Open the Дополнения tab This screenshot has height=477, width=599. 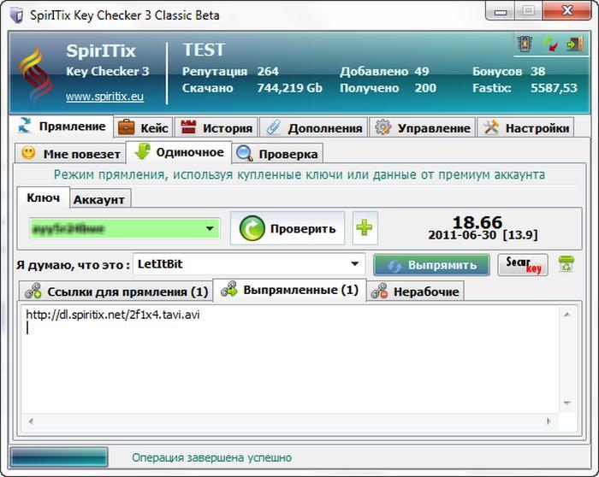[x=314, y=128]
